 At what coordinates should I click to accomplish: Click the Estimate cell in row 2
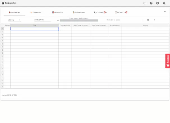(65, 32)
